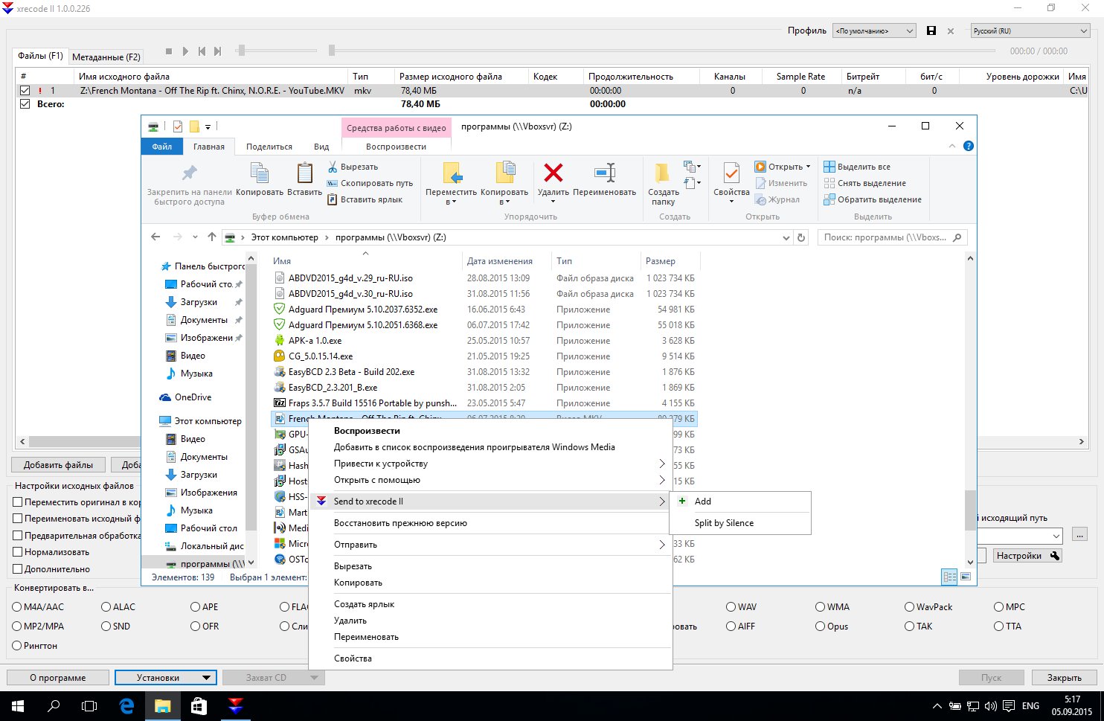Click the Explorer up-one-level arrow

pyautogui.click(x=212, y=237)
